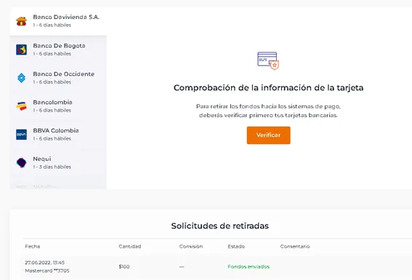Image resolution: width=412 pixels, height=280 pixels.
Task: Select Nequi withdrawal option
Action: click(x=58, y=163)
